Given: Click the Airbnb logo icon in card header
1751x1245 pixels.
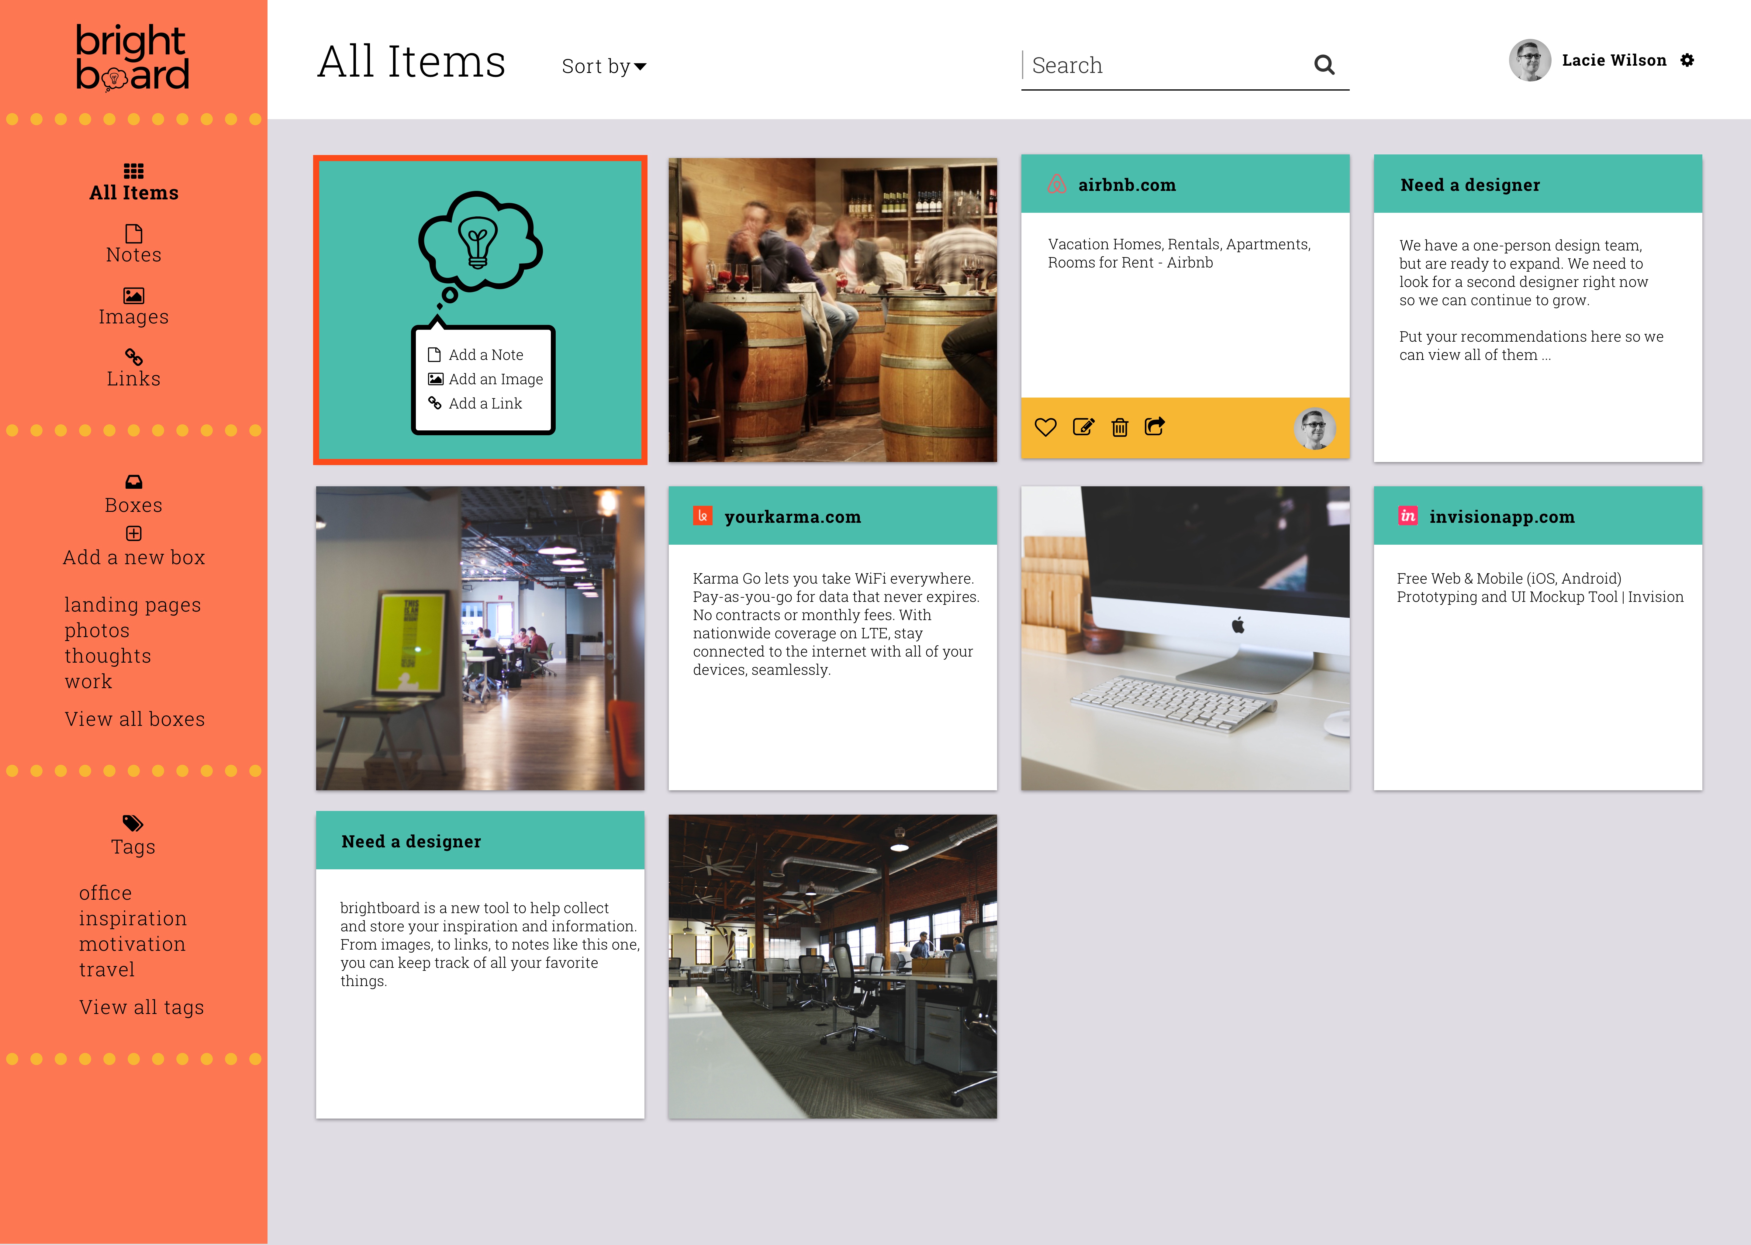Looking at the screenshot, I should [x=1057, y=184].
